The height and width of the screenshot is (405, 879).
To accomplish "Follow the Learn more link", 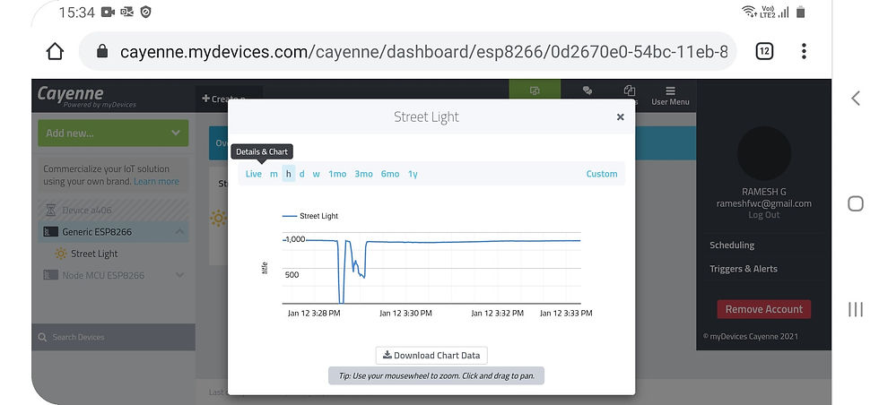I will [x=156, y=182].
